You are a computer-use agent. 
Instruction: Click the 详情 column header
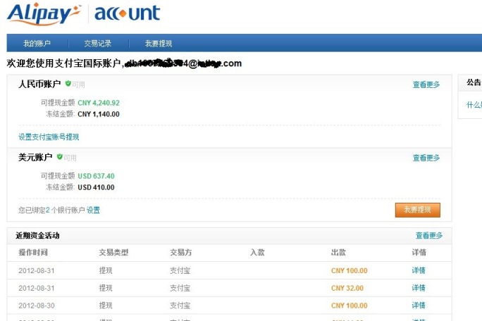coord(419,253)
